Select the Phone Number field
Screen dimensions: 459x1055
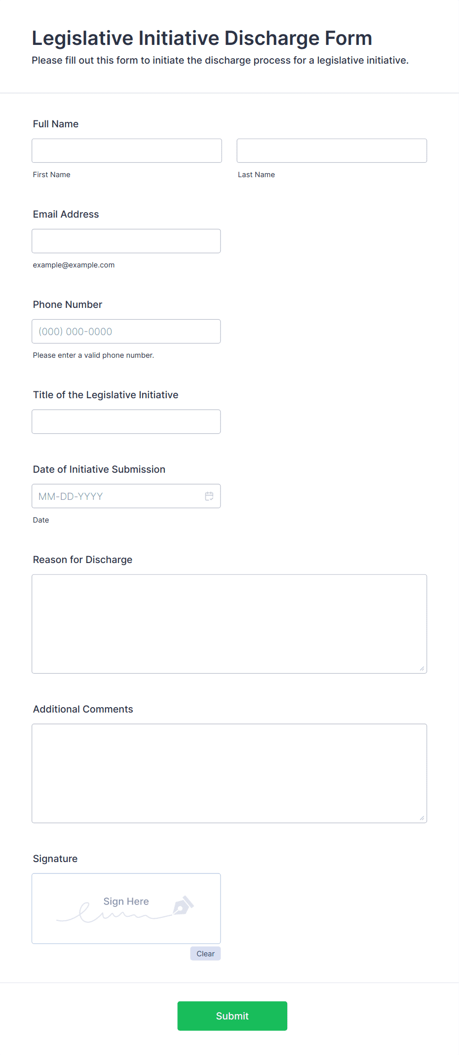click(126, 331)
